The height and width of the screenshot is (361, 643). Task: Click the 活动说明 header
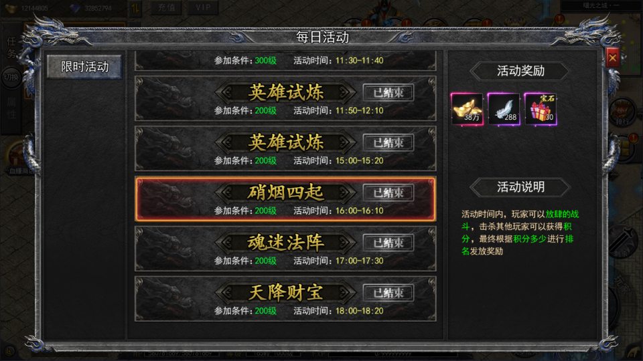coord(520,187)
